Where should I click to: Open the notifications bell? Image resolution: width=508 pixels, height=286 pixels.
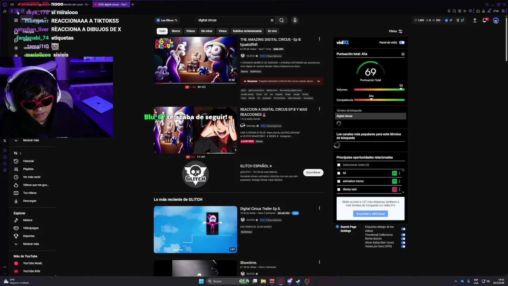pos(485,20)
